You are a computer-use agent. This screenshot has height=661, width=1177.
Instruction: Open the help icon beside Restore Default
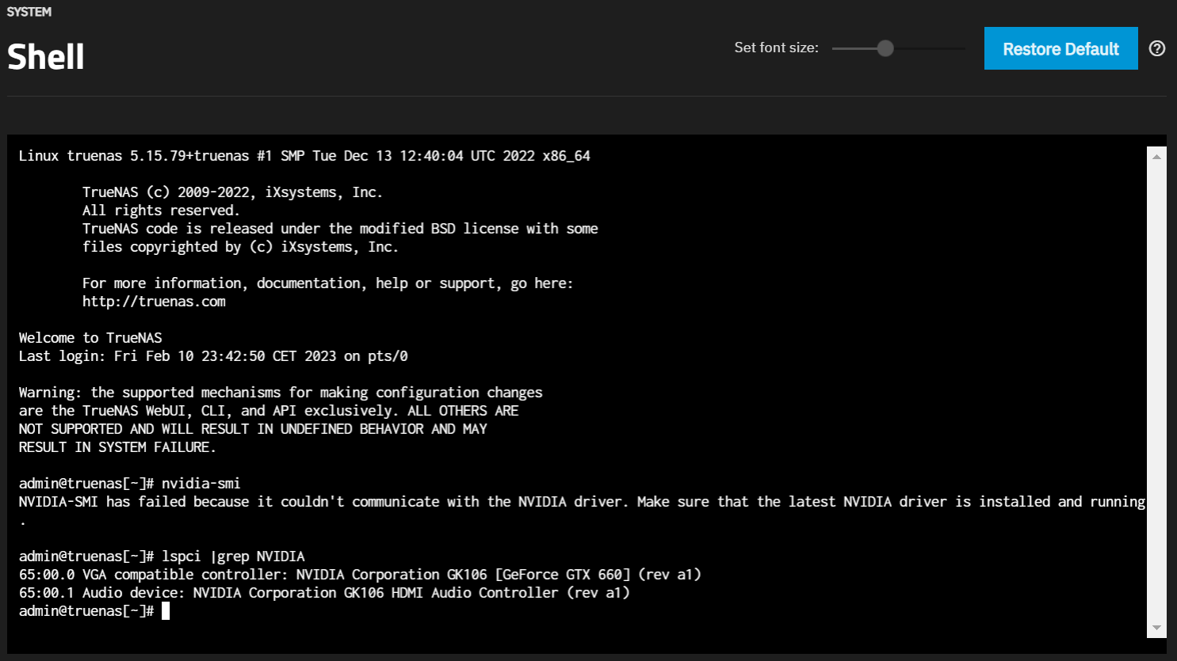click(1157, 48)
